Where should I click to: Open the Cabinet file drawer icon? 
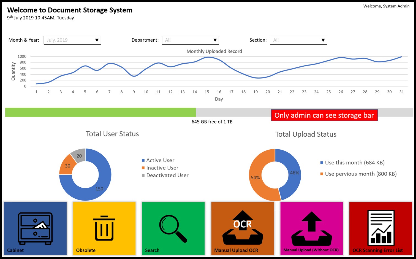click(x=35, y=228)
